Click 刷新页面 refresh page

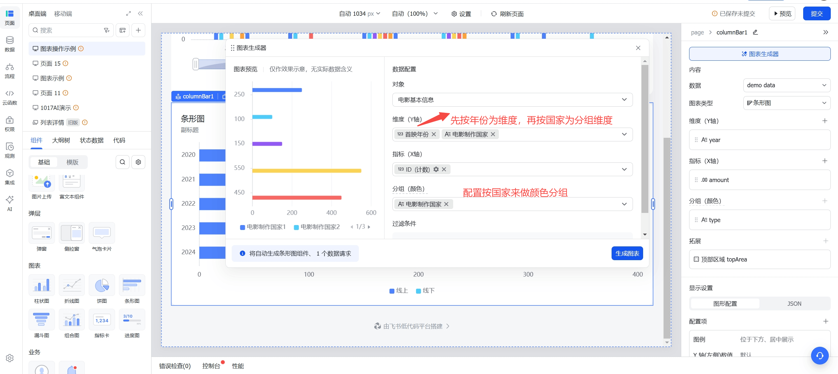coord(507,14)
